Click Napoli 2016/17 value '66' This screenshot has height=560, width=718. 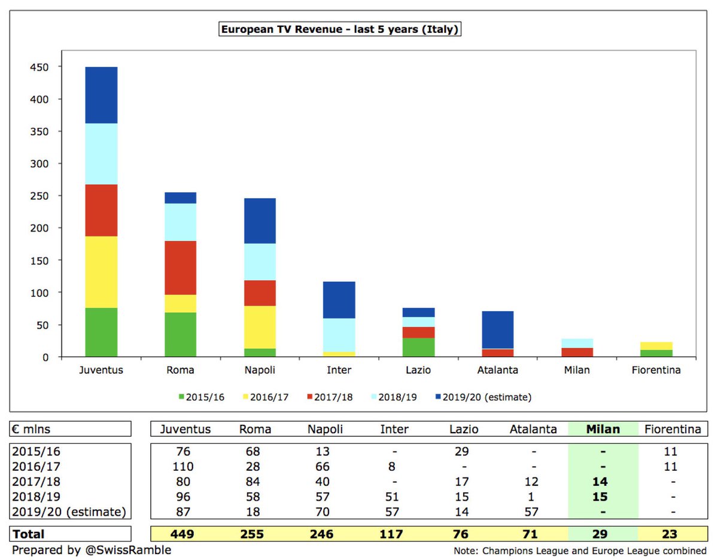(323, 467)
